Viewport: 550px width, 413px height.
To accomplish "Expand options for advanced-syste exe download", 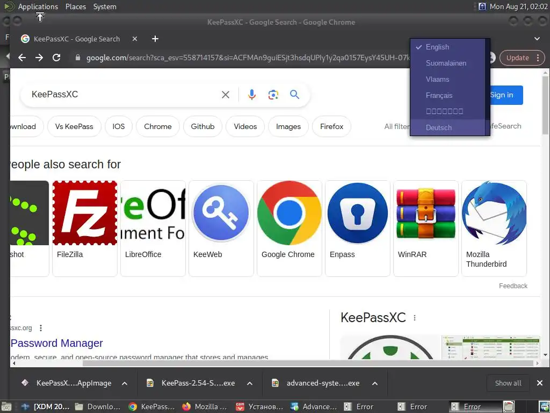I will tap(374, 383).
